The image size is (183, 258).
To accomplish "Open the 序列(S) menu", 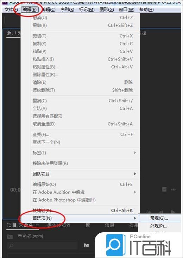I will 67,10.
